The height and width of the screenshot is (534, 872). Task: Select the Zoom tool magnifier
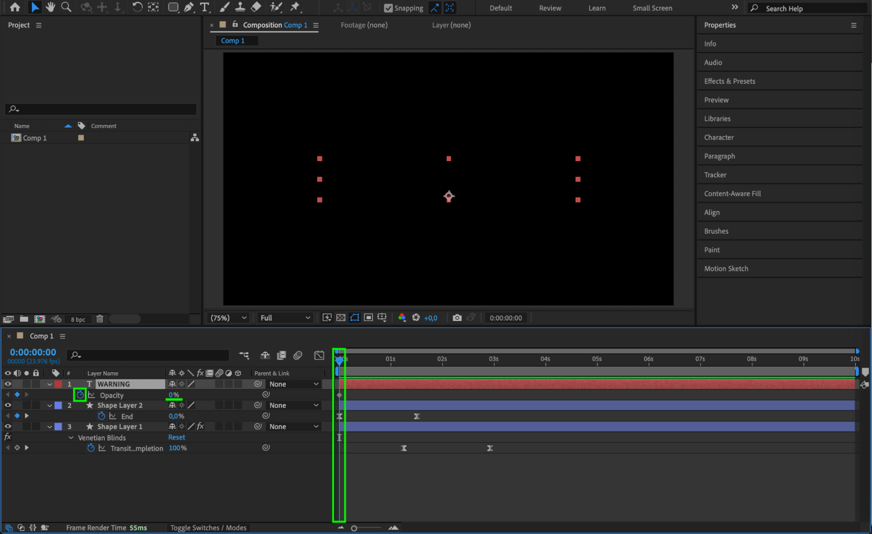66,7
